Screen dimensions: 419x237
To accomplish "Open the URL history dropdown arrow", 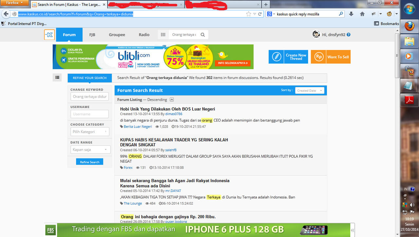I will pyautogui.click(x=254, y=14).
